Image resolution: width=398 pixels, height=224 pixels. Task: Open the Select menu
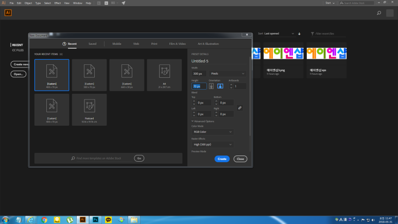47,3
